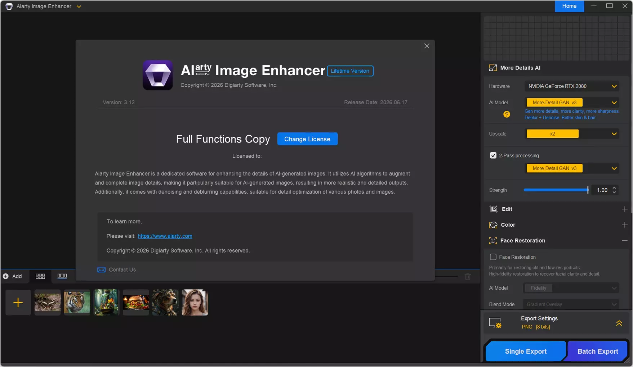Click the Contact Us link

(x=122, y=270)
